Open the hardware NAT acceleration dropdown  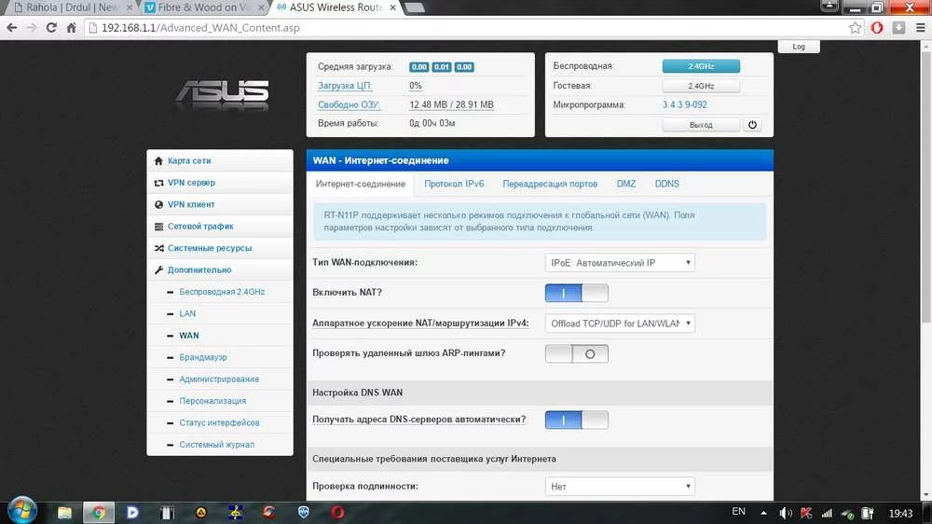coord(620,324)
